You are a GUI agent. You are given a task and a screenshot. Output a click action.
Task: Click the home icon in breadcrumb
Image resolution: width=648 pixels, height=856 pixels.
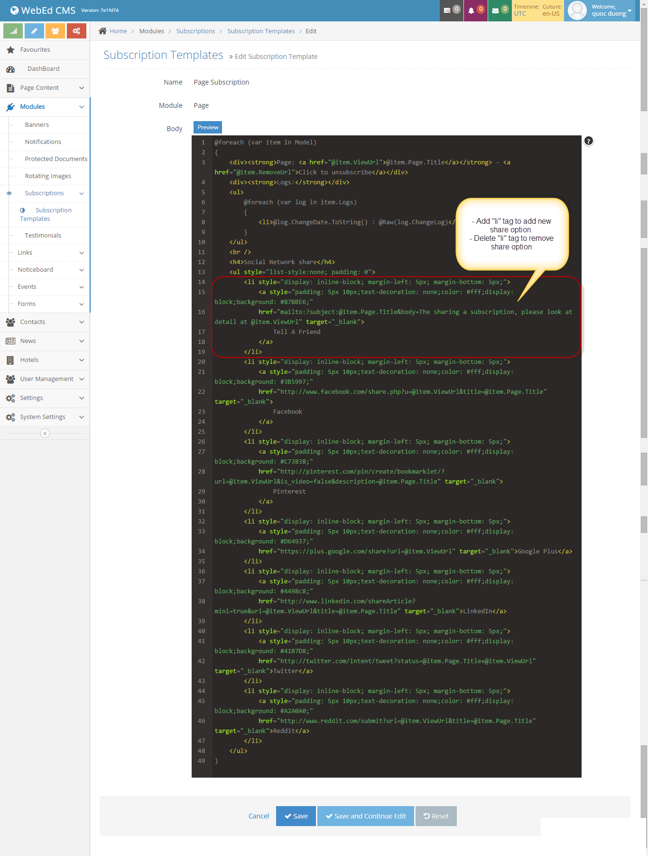coord(102,31)
